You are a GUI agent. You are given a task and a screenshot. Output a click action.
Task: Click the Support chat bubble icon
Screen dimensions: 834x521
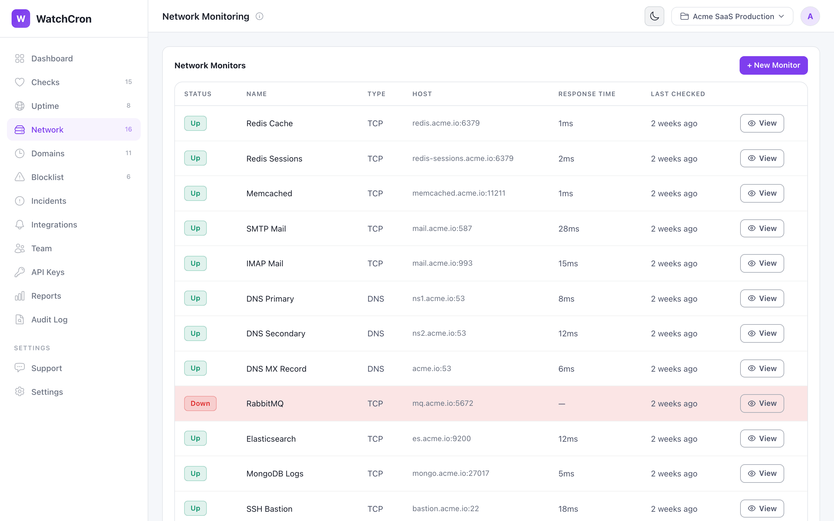point(20,368)
